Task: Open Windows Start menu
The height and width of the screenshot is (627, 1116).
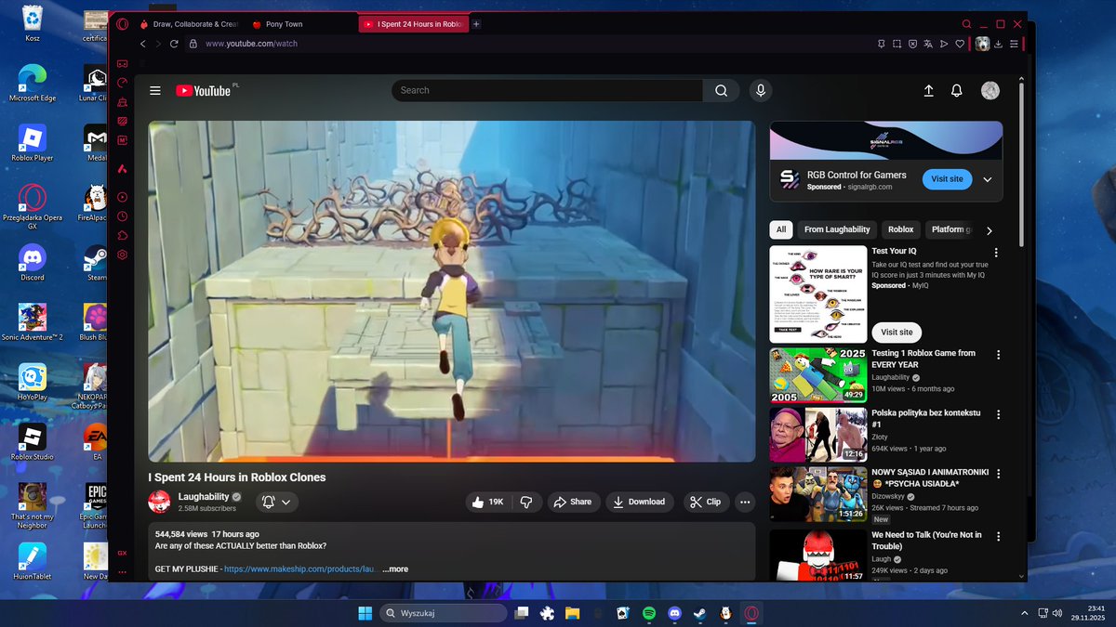Action: (x=365, y=613)
